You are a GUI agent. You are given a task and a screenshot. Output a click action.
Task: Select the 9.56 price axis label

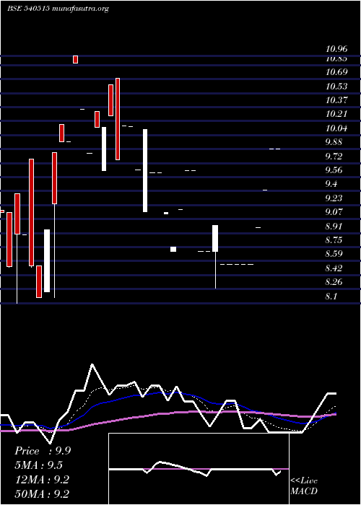click(334, 170)
